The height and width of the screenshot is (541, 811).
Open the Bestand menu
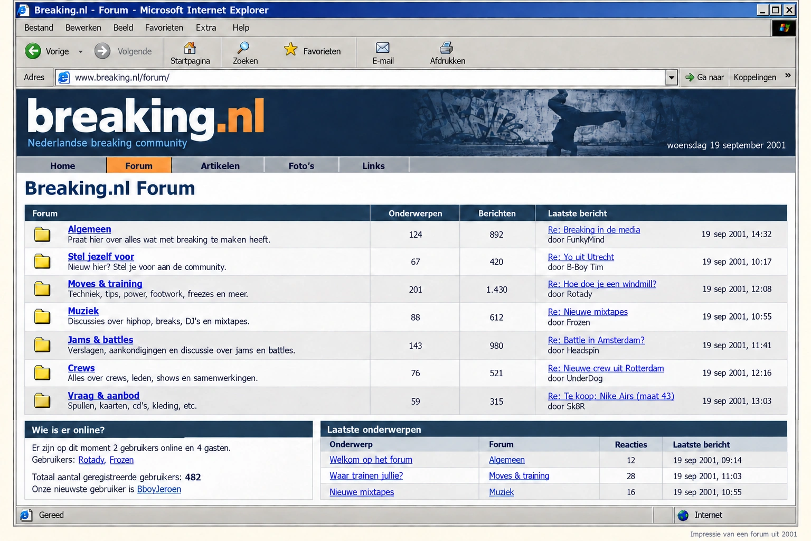pyautogui.click(x=39, y=27)
